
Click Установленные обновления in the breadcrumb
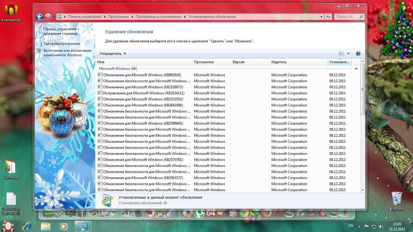tap(212, 17)
